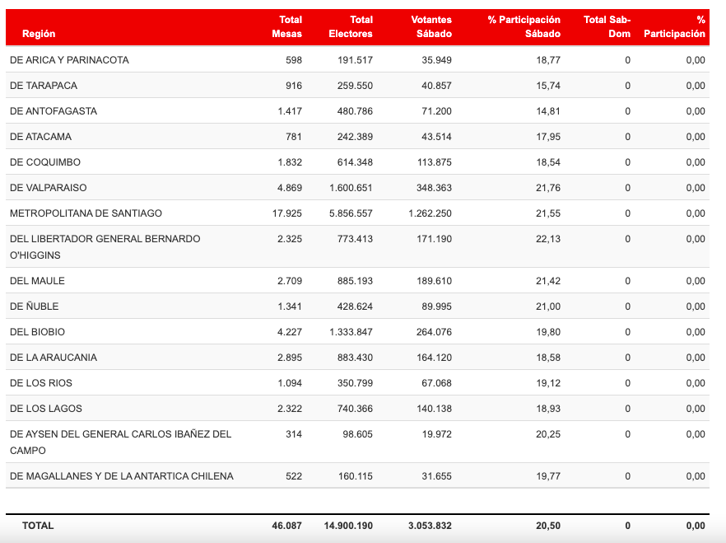Image resolution: width=726 pixels, height=543 pixels.
Task: Click the Libertador General Bernardo O'Higgins region
Action: pyautogui.click(x=105, y=246)
